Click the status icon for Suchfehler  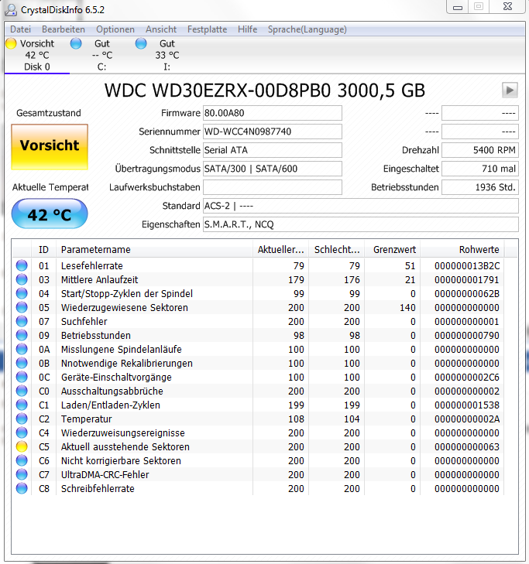click(x=22, y=322)
